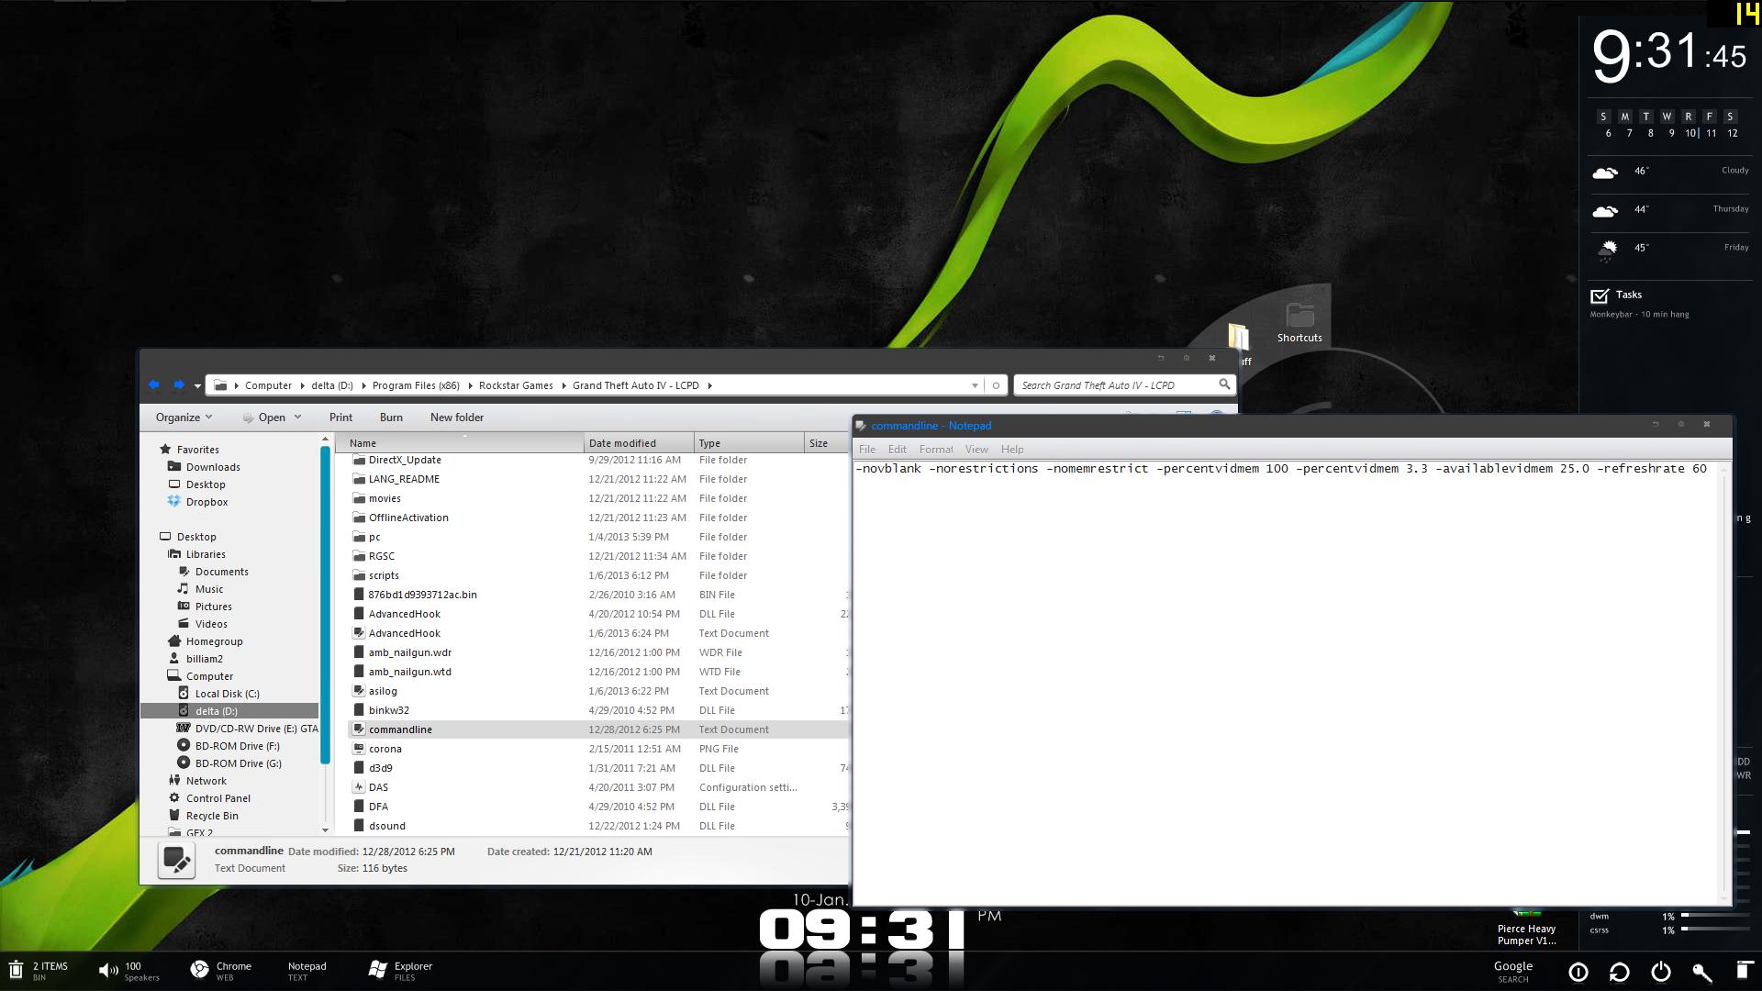1762x991 pixels.
Task: Click Burn in Explorer toolbar
Action: [391, 418]
